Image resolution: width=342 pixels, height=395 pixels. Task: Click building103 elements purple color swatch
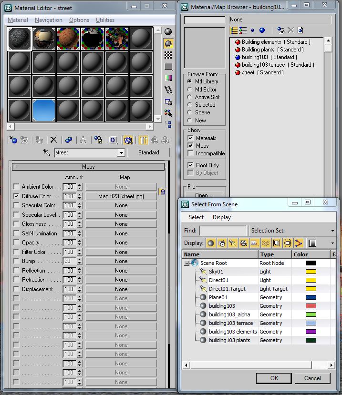[311, 332]
